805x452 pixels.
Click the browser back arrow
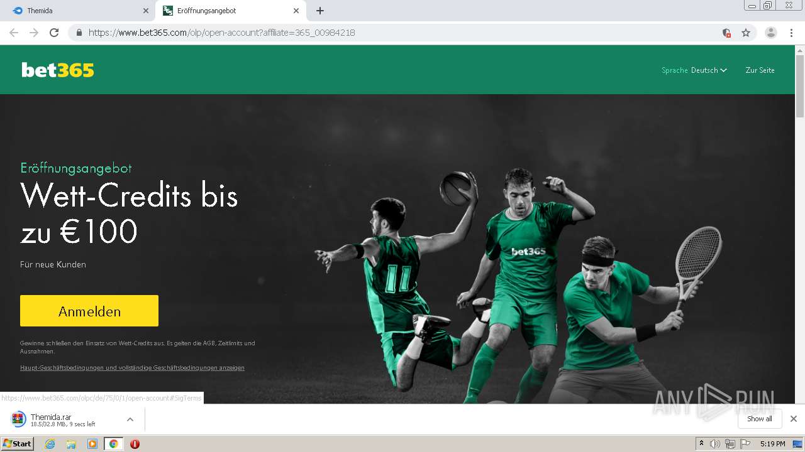pyautogui.click(x=14, y=33)
